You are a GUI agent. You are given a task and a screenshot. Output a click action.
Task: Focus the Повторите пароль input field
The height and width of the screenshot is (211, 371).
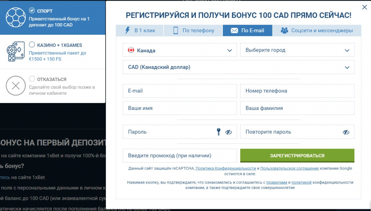297,132
